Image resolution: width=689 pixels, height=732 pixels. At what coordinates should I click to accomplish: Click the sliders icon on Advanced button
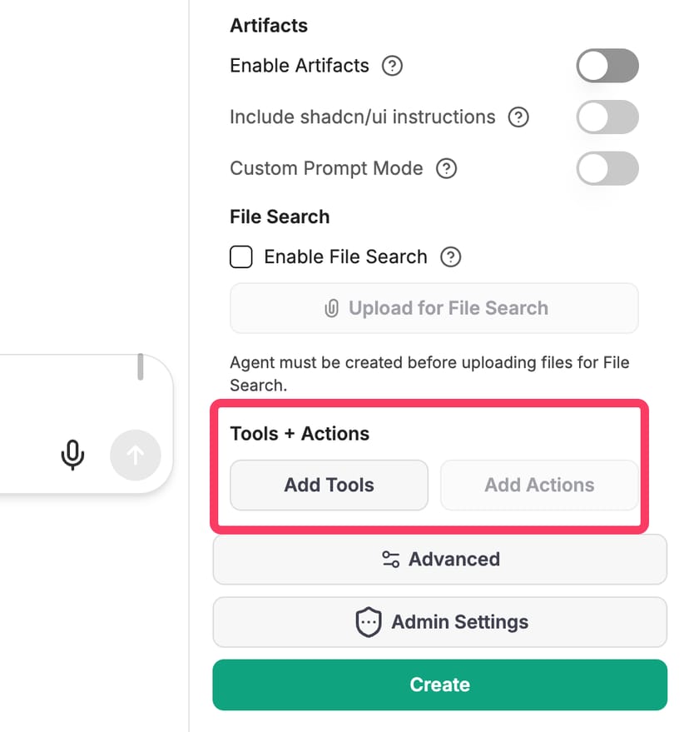click(390, 560)
